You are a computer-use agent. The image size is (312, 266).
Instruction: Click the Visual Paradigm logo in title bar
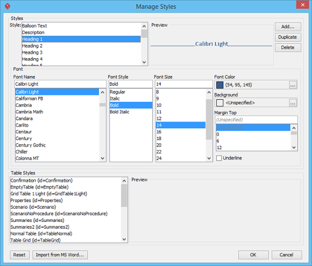pos(7,6)
